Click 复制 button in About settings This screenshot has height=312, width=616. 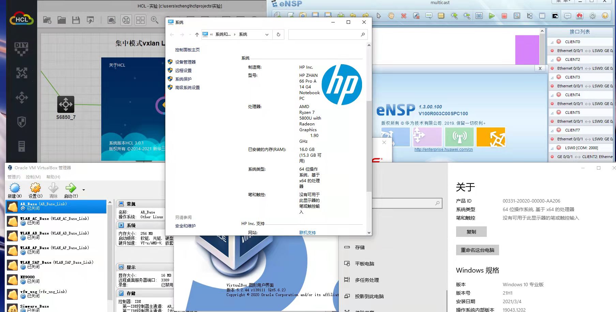click(471, 232)
